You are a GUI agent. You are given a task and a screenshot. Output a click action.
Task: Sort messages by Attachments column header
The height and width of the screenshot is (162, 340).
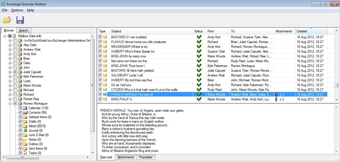(284, 31)
